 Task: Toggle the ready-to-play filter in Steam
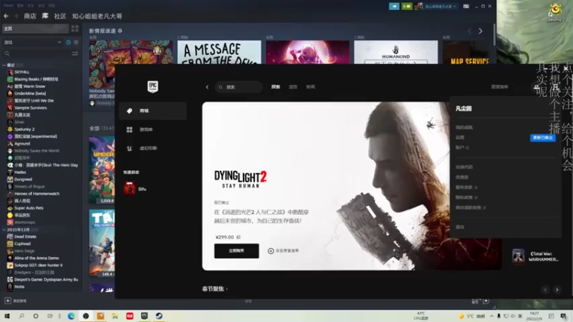point(76,42)
